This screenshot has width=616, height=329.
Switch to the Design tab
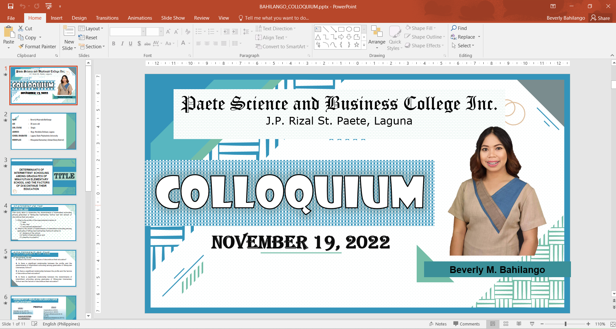point(79,18)
